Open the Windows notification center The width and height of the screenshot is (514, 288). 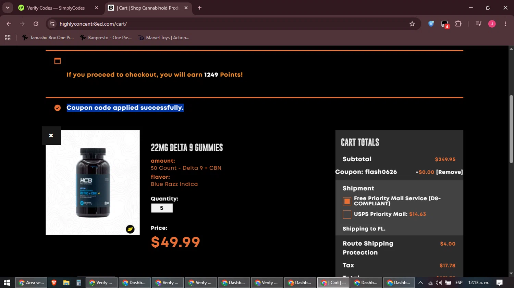tap(499, 283)
